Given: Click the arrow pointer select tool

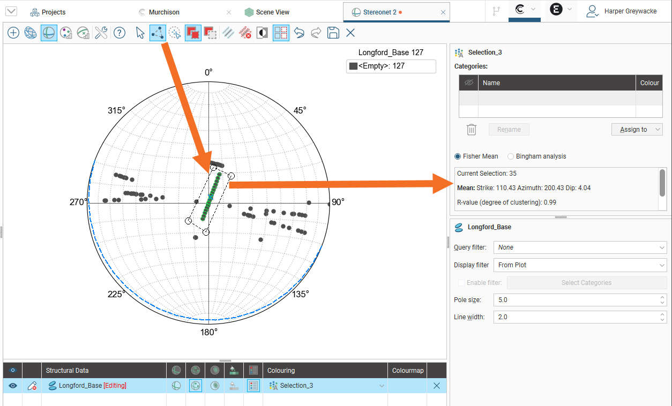Looking at the screenshot, I should pyautogui.click(x=140, y=33).
